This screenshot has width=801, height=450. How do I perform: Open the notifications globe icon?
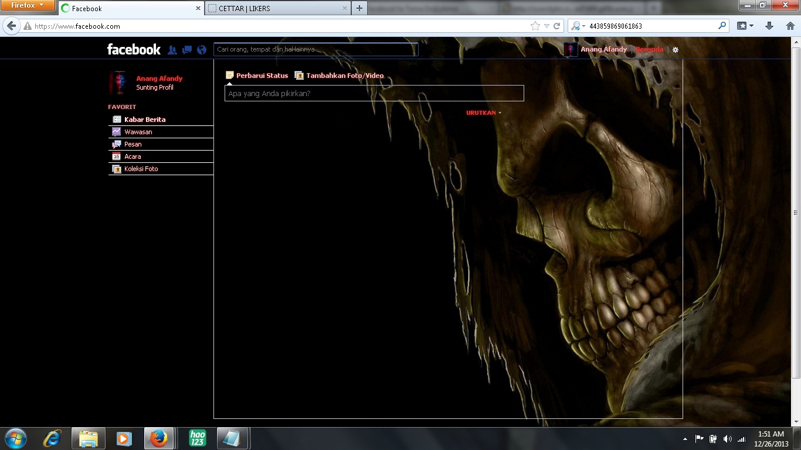pos(202,50)
